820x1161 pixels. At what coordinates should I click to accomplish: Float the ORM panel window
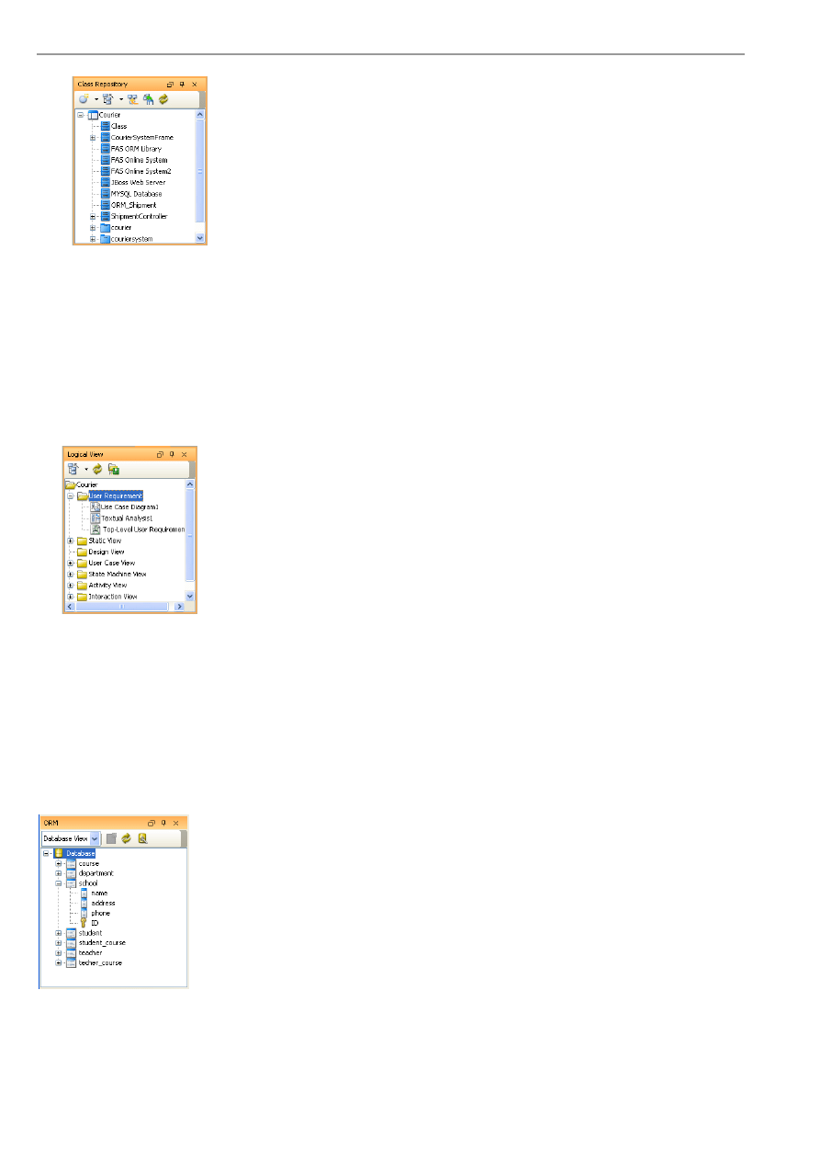pyautogui.click(x=151, y=823)
